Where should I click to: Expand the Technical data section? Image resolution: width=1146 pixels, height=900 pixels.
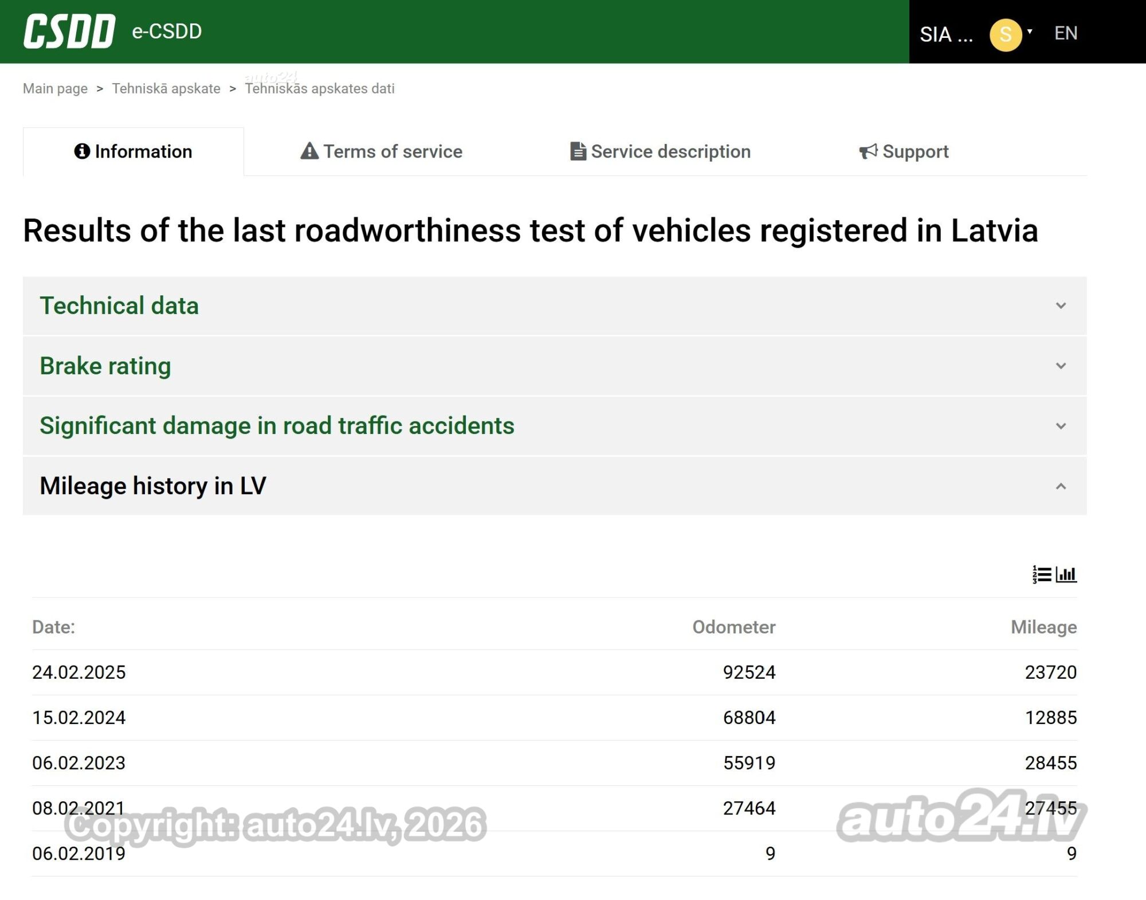coord(555,306)
